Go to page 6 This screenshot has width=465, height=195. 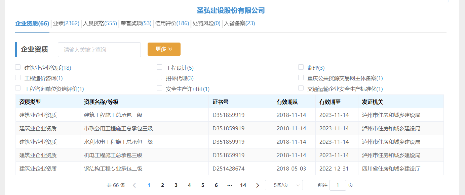tap(216, 185)
